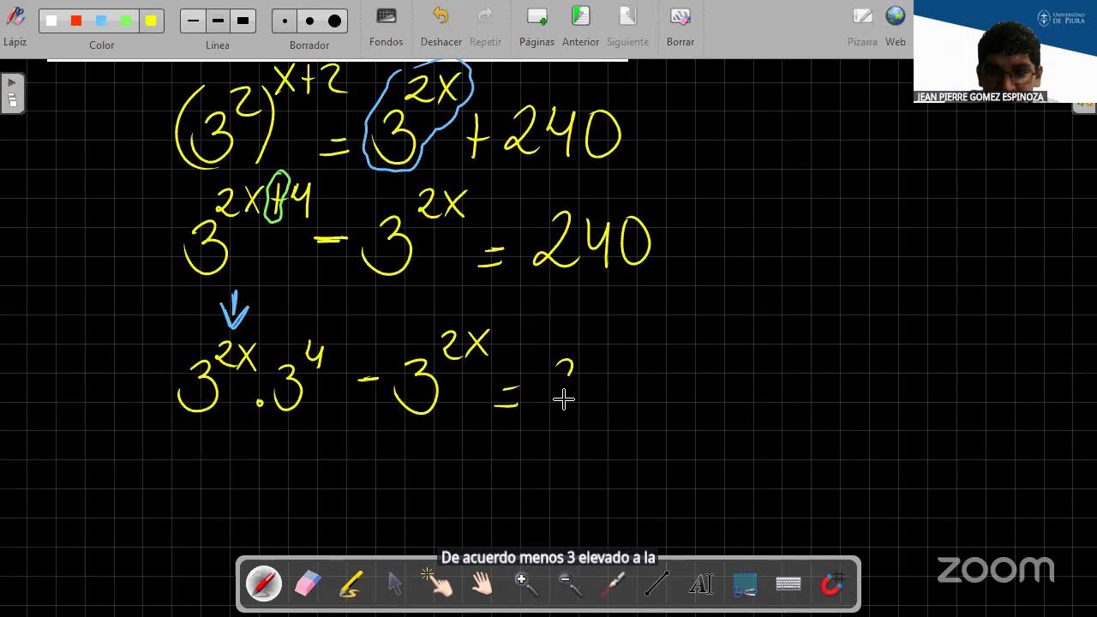The image size is (1097, 617).
Task: Toggle the magnet snap-to-grid tool
Action: point(832,584)
